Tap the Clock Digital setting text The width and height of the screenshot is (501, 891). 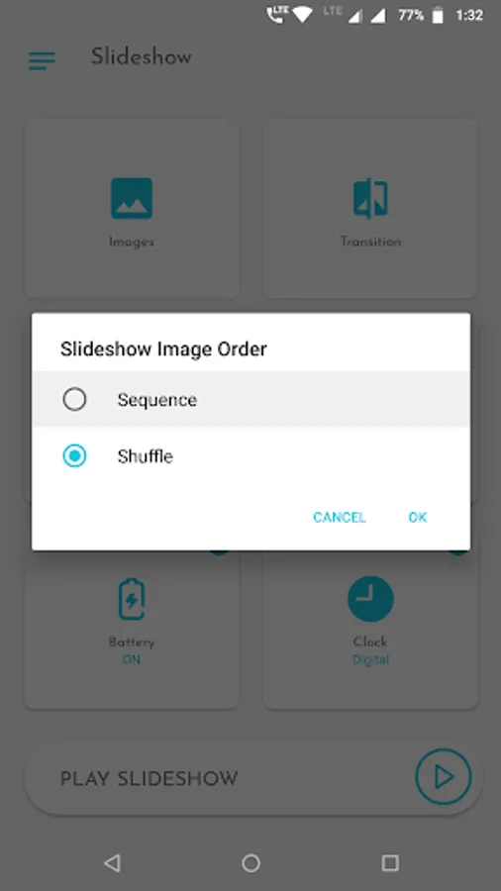(x=370, y=660)
